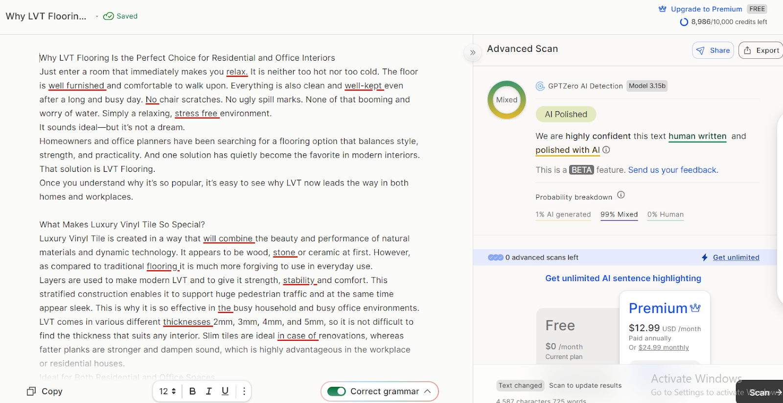Open the font size 12 stepper

(x=167, y=391)
